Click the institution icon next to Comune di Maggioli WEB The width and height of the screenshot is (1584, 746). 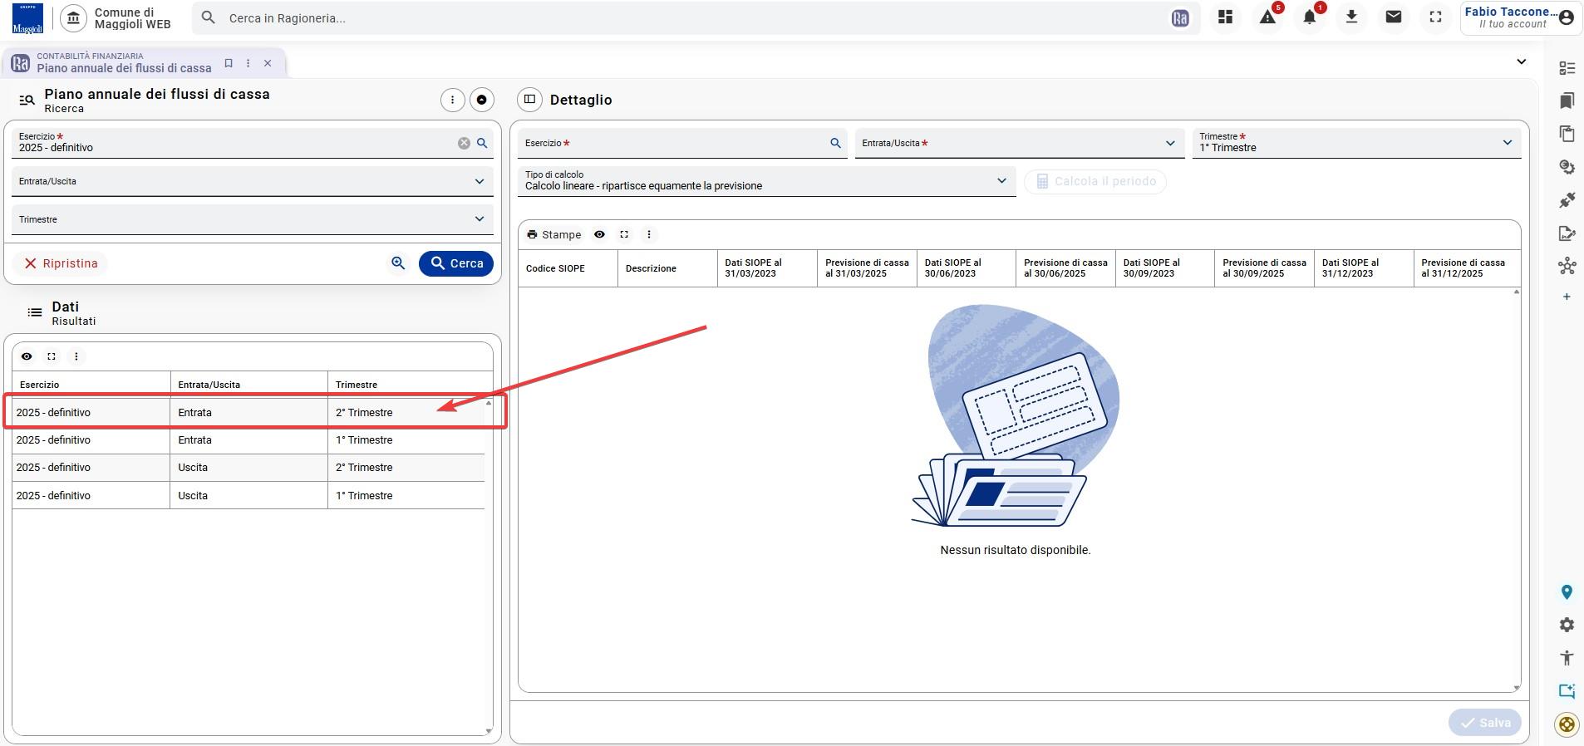point(74,18)
